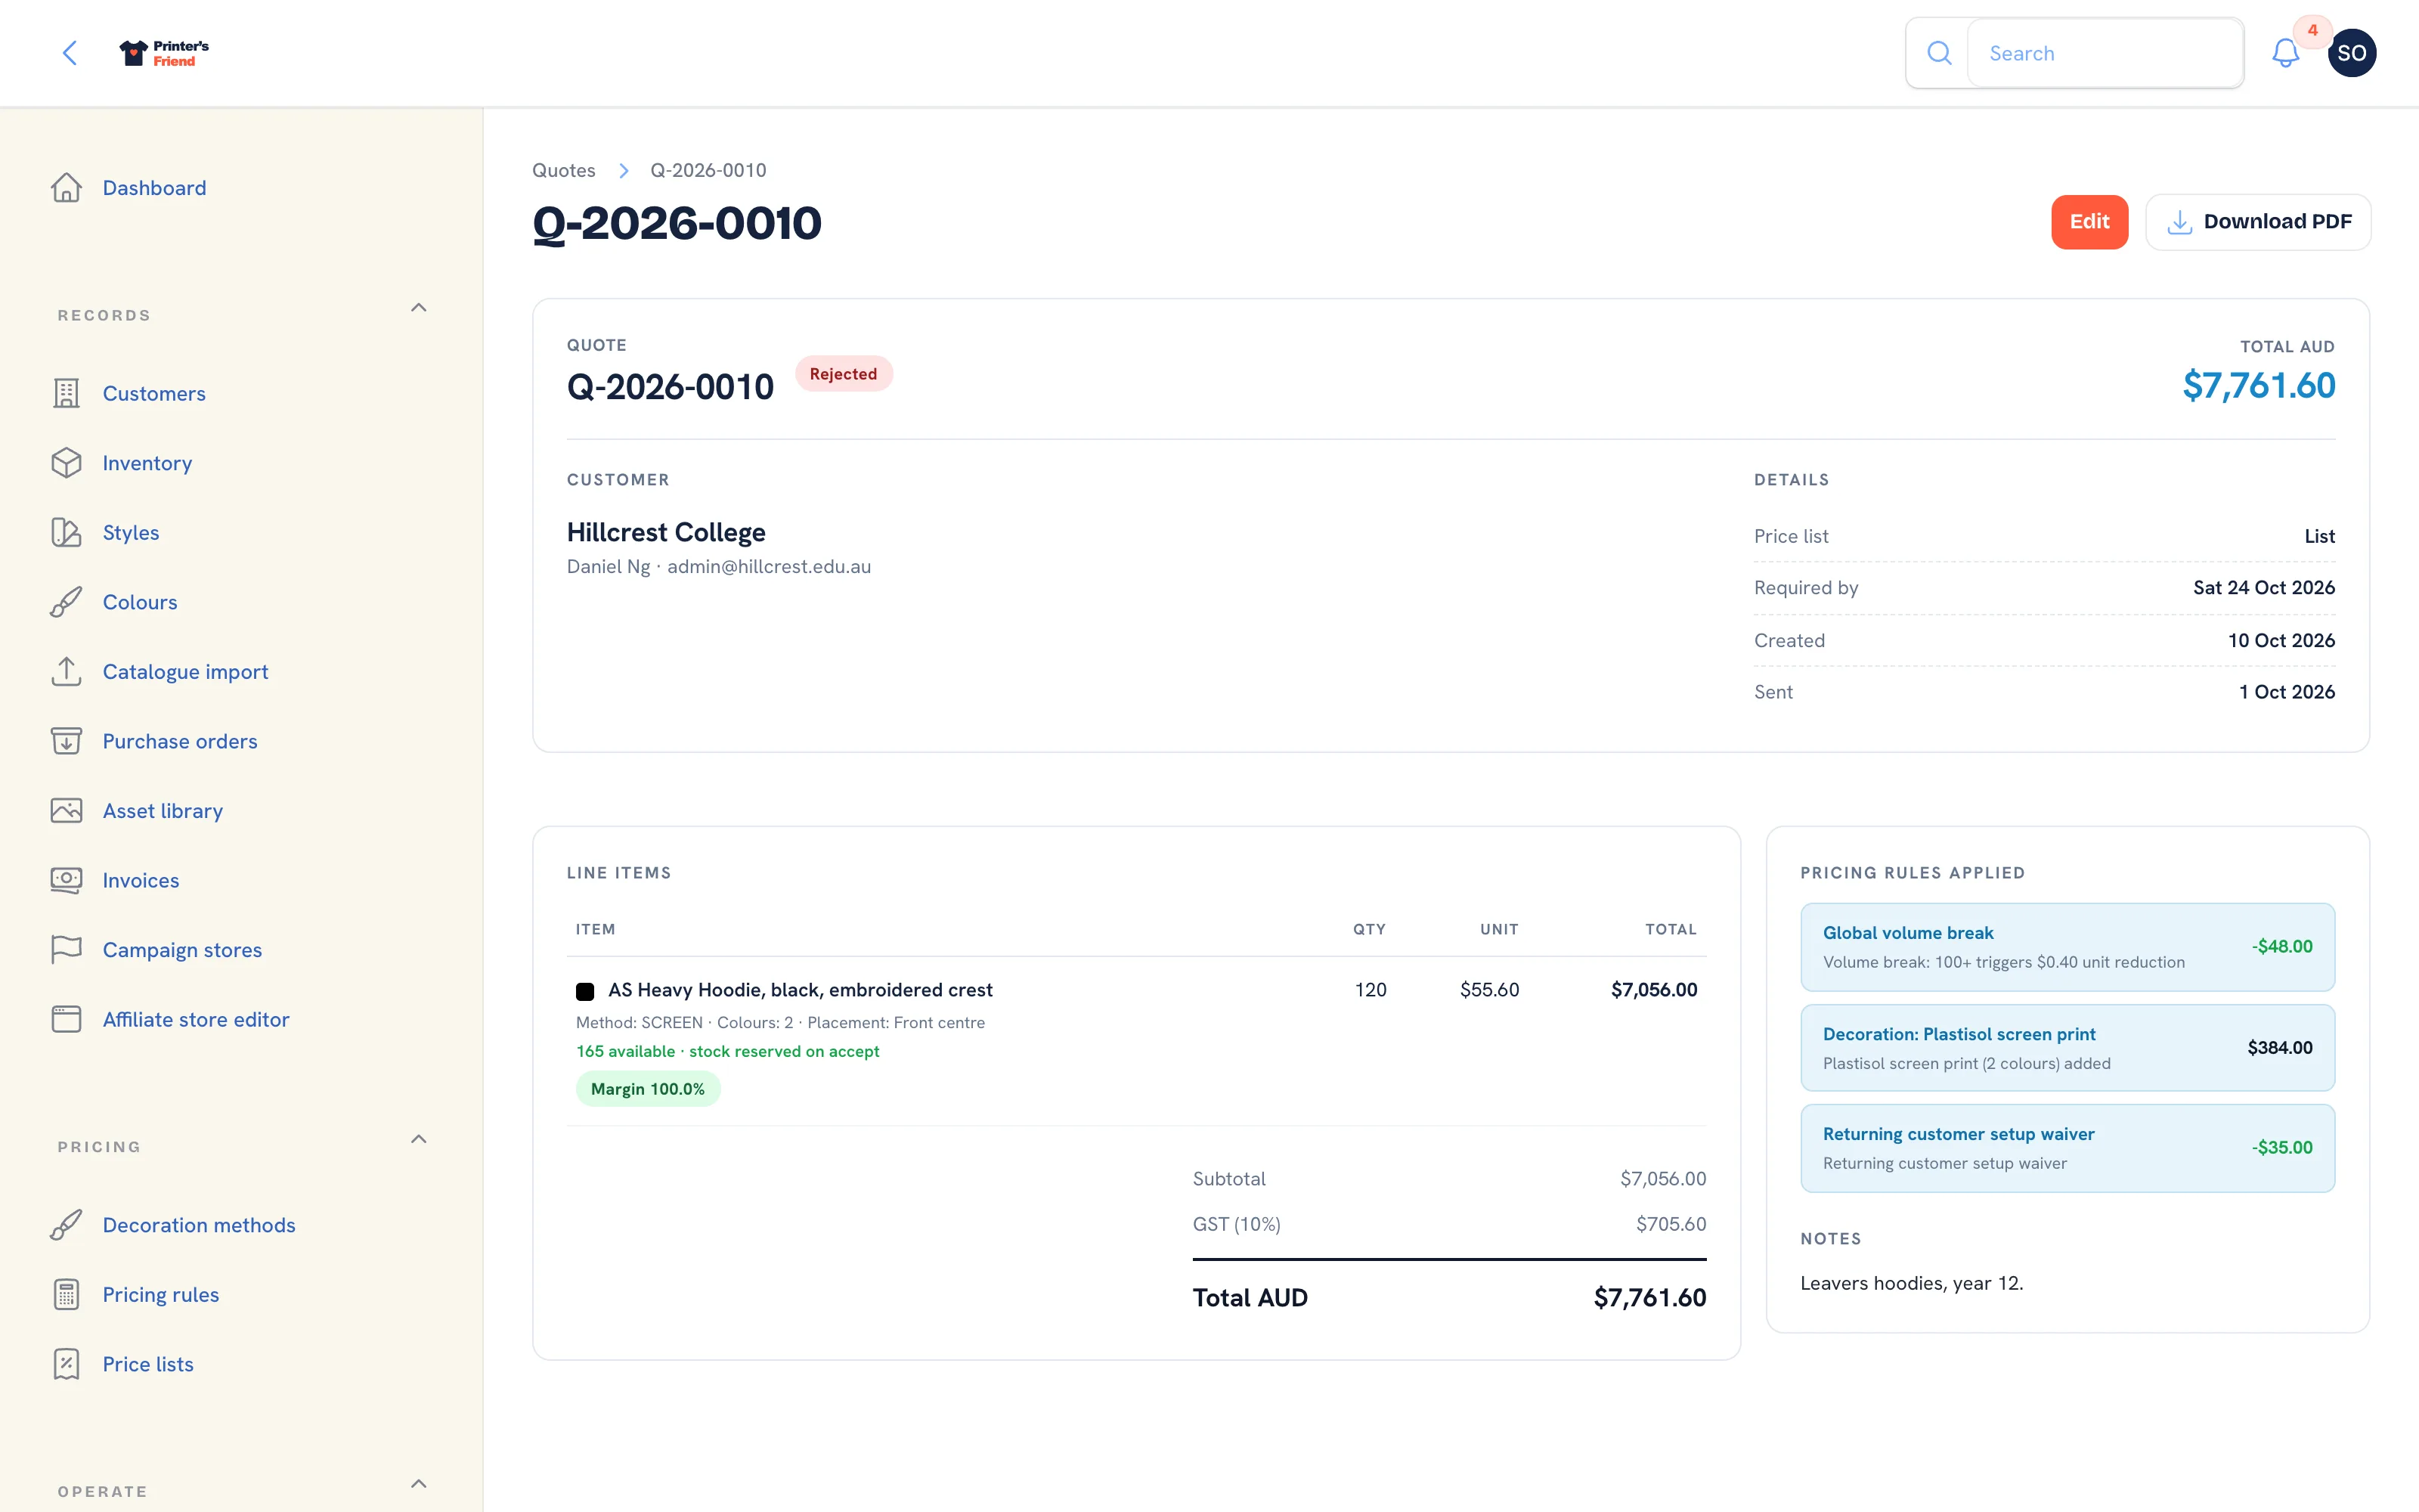Click the Catalogue import upload icon
The height and width of the screenshot is (1512, 2419).
pos(66,671)
